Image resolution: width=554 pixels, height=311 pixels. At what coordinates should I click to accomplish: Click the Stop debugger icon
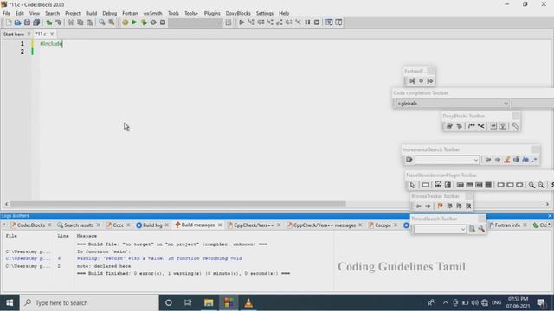[x=317, y=22]
